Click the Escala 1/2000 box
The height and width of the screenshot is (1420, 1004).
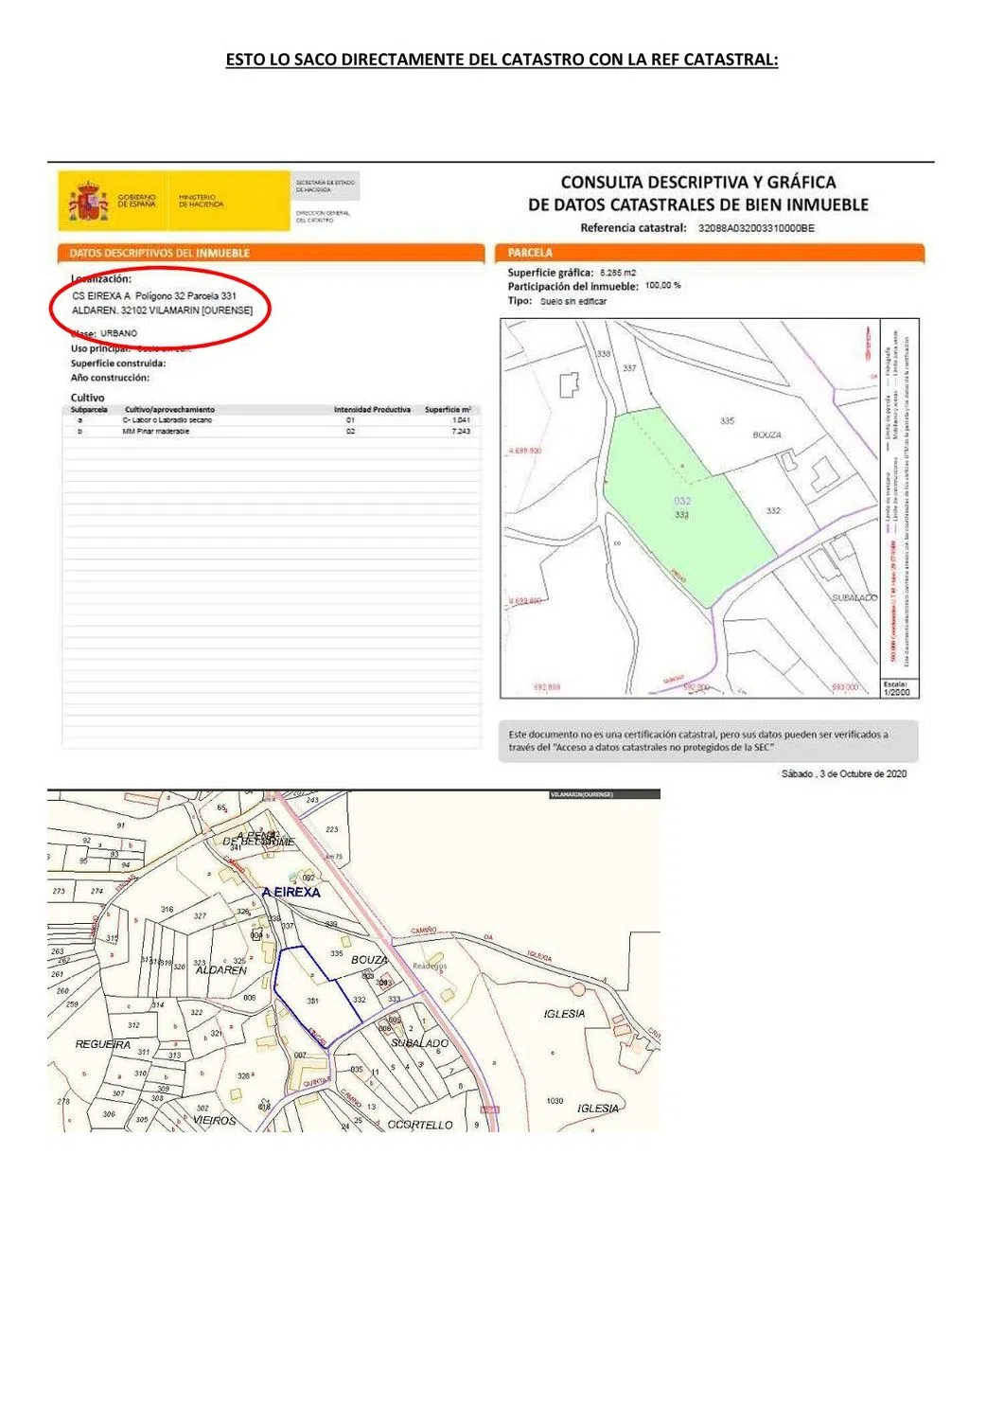click(x=896, y=688)
